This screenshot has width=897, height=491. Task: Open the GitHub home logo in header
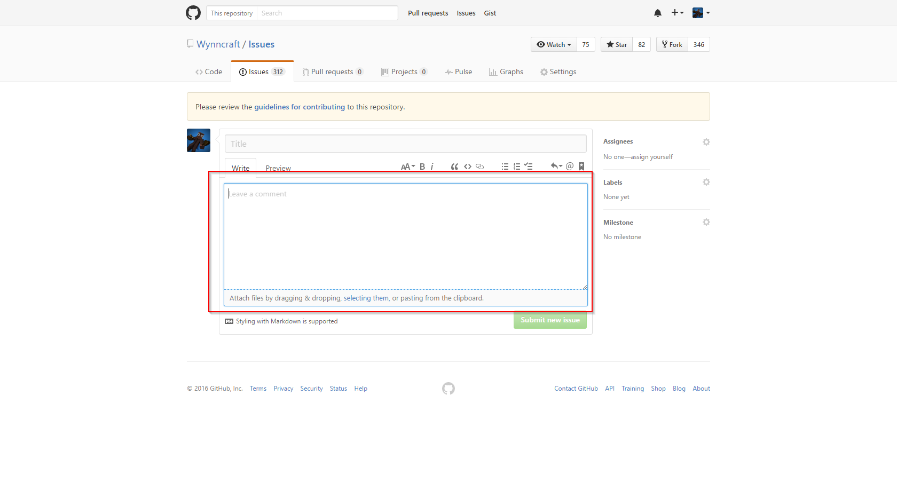[x=193, y=13]
